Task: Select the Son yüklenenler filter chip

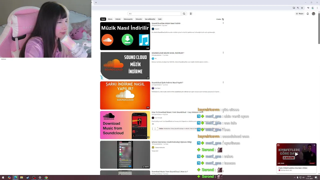Action: click(150, 19)
